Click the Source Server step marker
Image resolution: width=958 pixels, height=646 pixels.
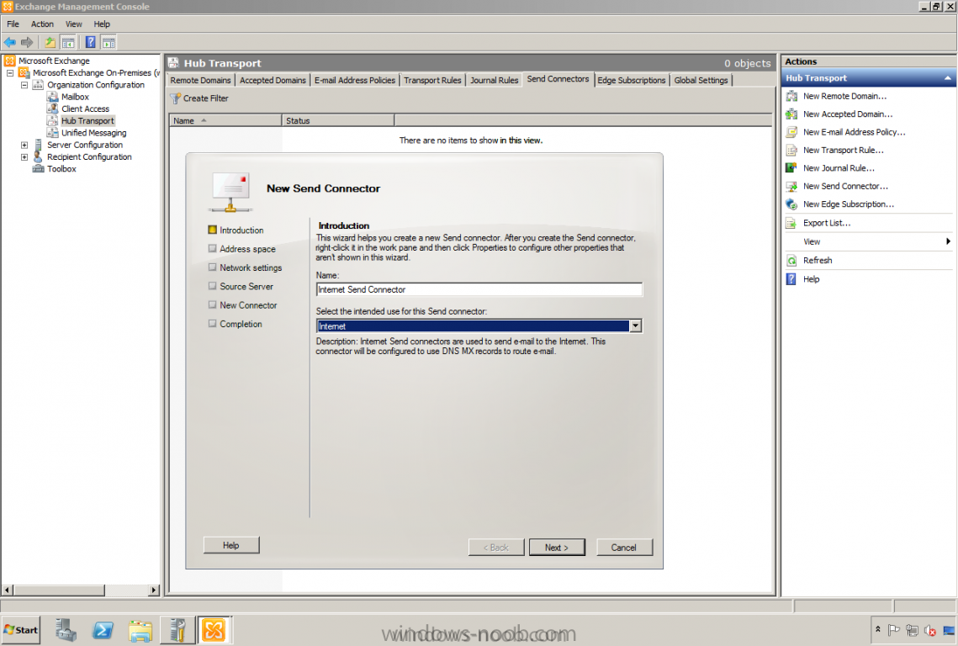coord(212,286)
